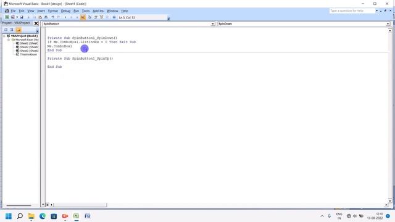Open File Explorer from taskbar
Viewport: 395px width, 222px height.
[31, 216]
